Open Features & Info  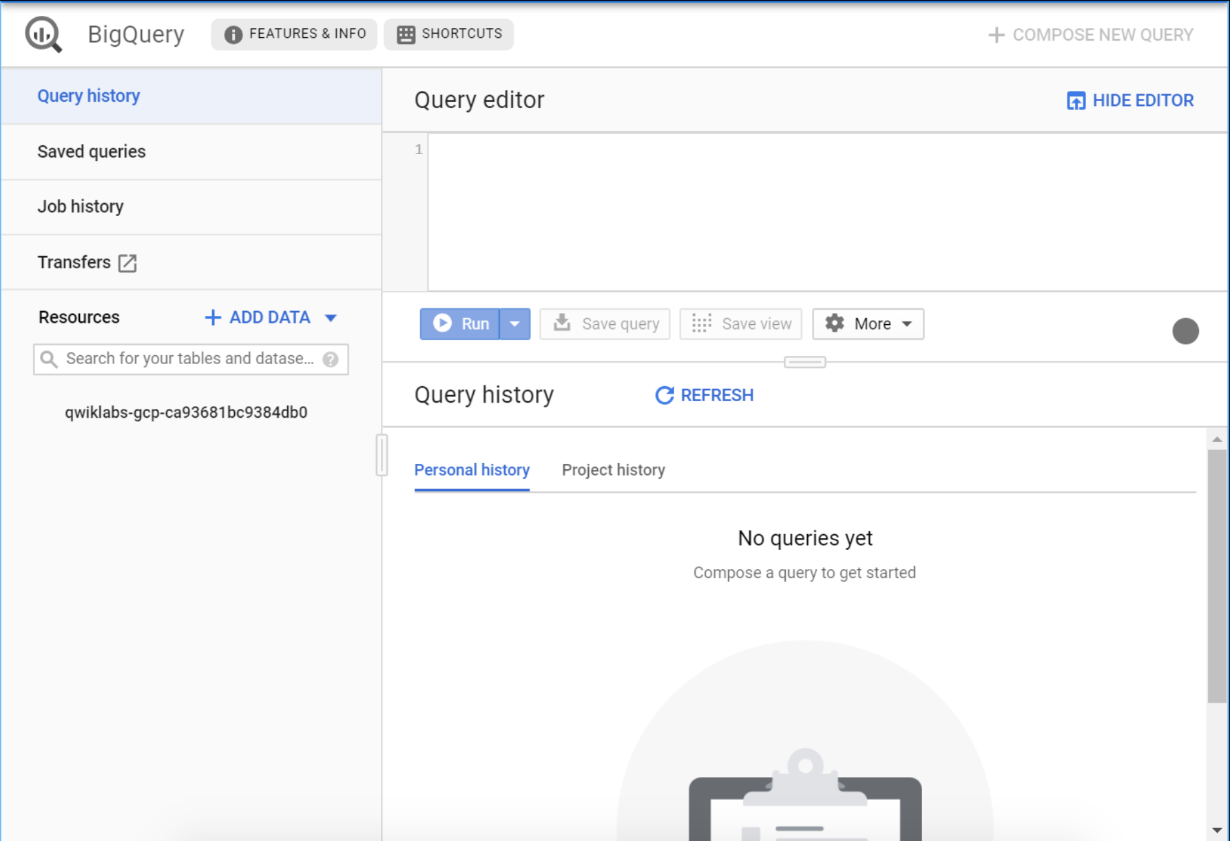pyautogui.click(x=294, y=34)
